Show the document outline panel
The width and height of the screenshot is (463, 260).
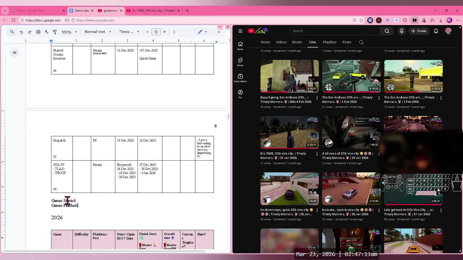point(14,53)
